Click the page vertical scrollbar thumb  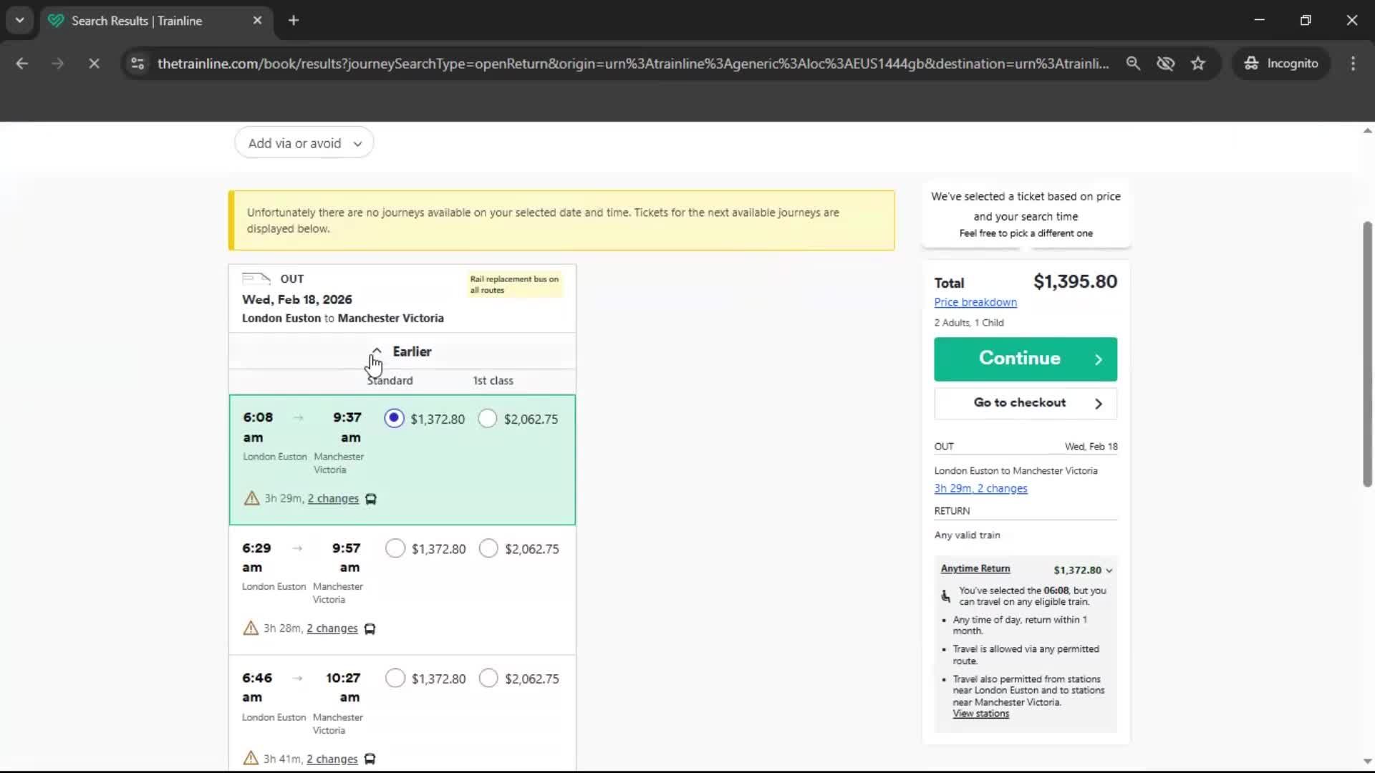[1366, 354]
